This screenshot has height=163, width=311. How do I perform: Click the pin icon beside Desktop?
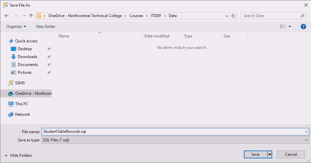(x=49, y=49)
